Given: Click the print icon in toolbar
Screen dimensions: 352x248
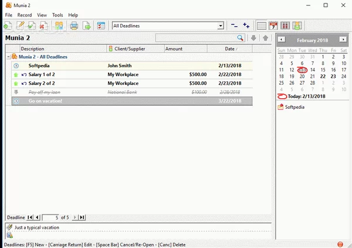Looking at the screenshot, I should [x=75, y=26].
